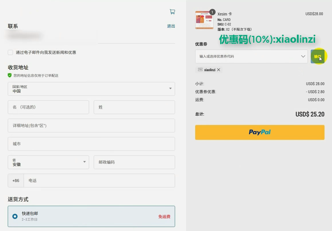
Task: Click the 小计 USD$ 28.00 value
Action: coord(315,84)
